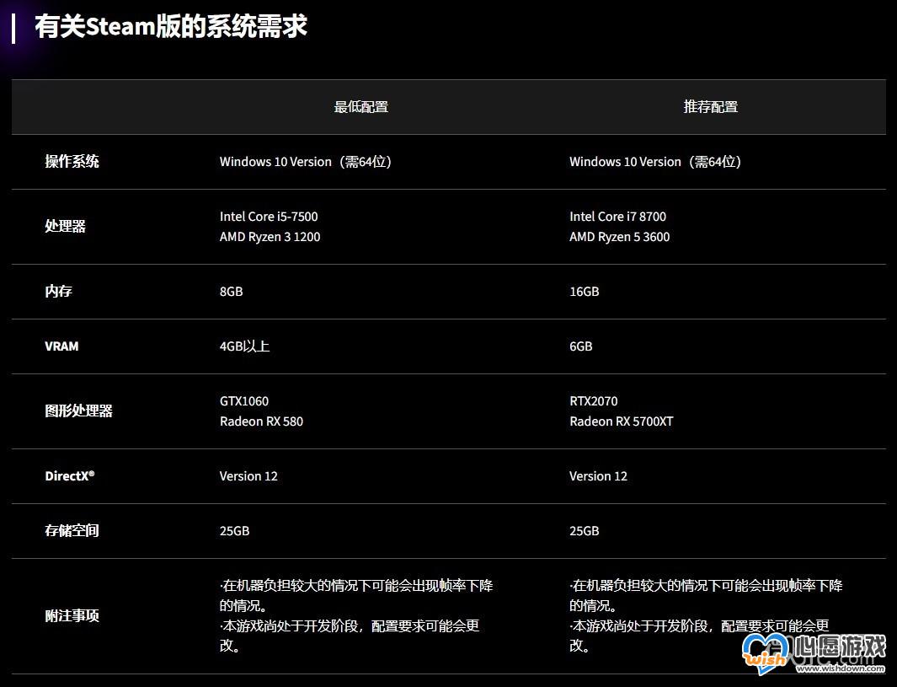Click the 附注事项 row label
Viewport: 897px width, 687px height.
pos(72,616)
